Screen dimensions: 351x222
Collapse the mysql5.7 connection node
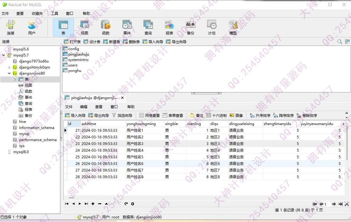4,55
